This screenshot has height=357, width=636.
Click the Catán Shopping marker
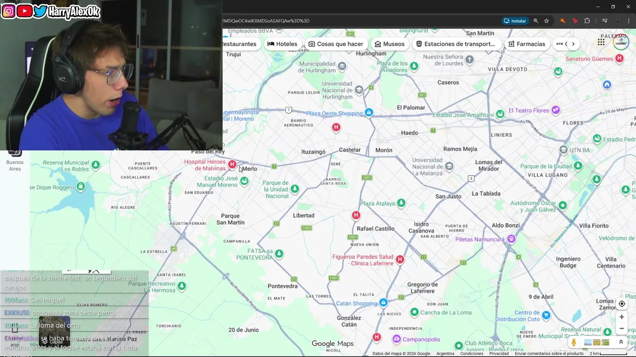383,302
